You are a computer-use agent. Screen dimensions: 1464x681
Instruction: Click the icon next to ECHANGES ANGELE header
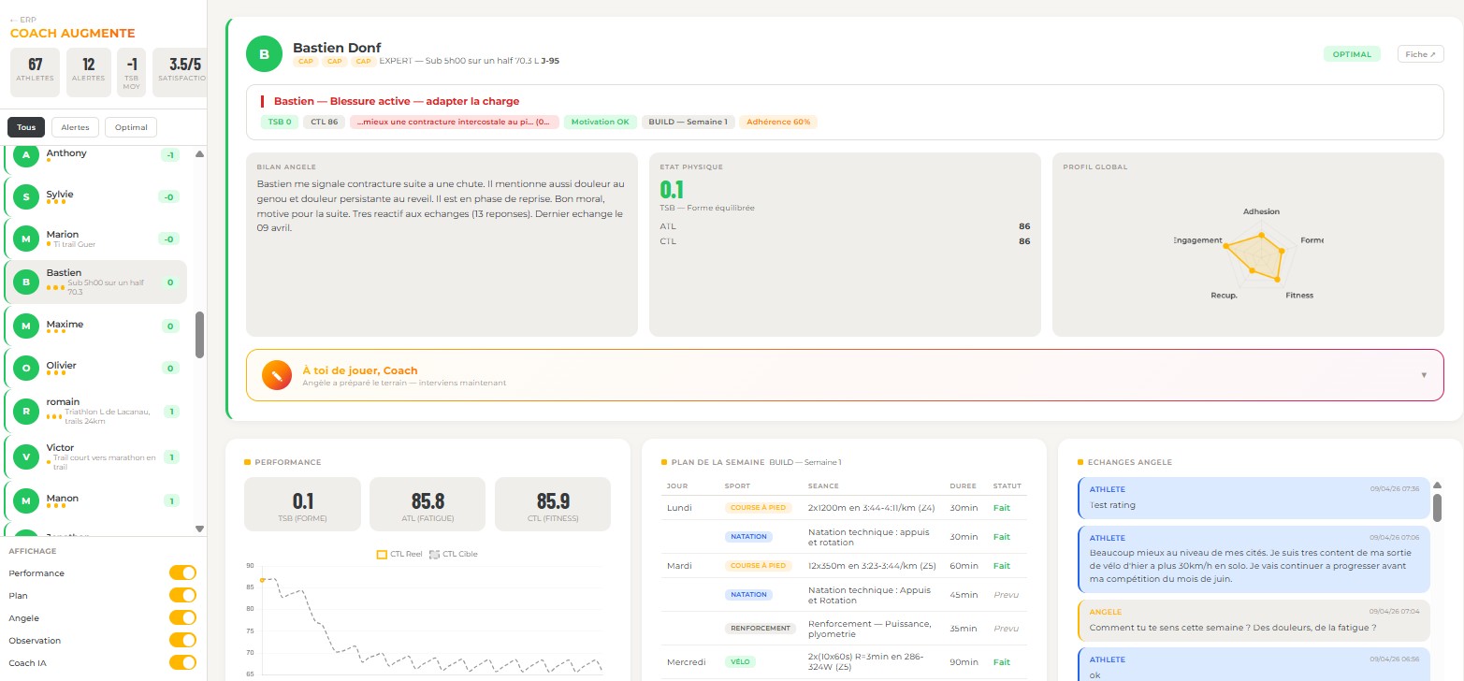1082,462
